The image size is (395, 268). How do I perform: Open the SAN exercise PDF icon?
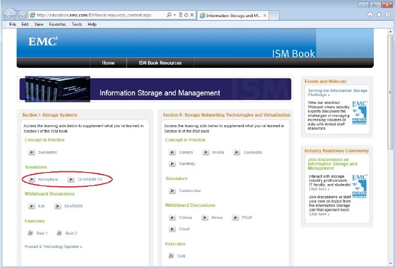click(171, 255)
